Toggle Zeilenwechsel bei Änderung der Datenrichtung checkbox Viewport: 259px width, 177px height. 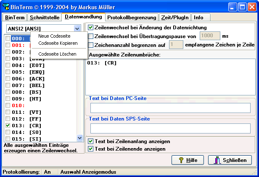click(x=91, y=28)
